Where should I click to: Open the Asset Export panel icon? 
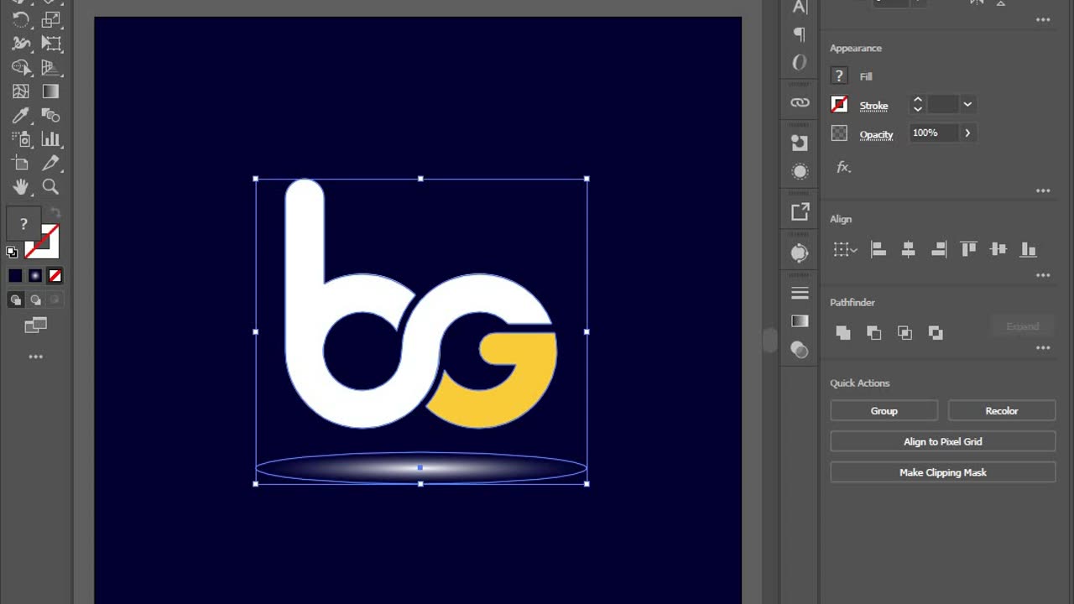point(800,211)
